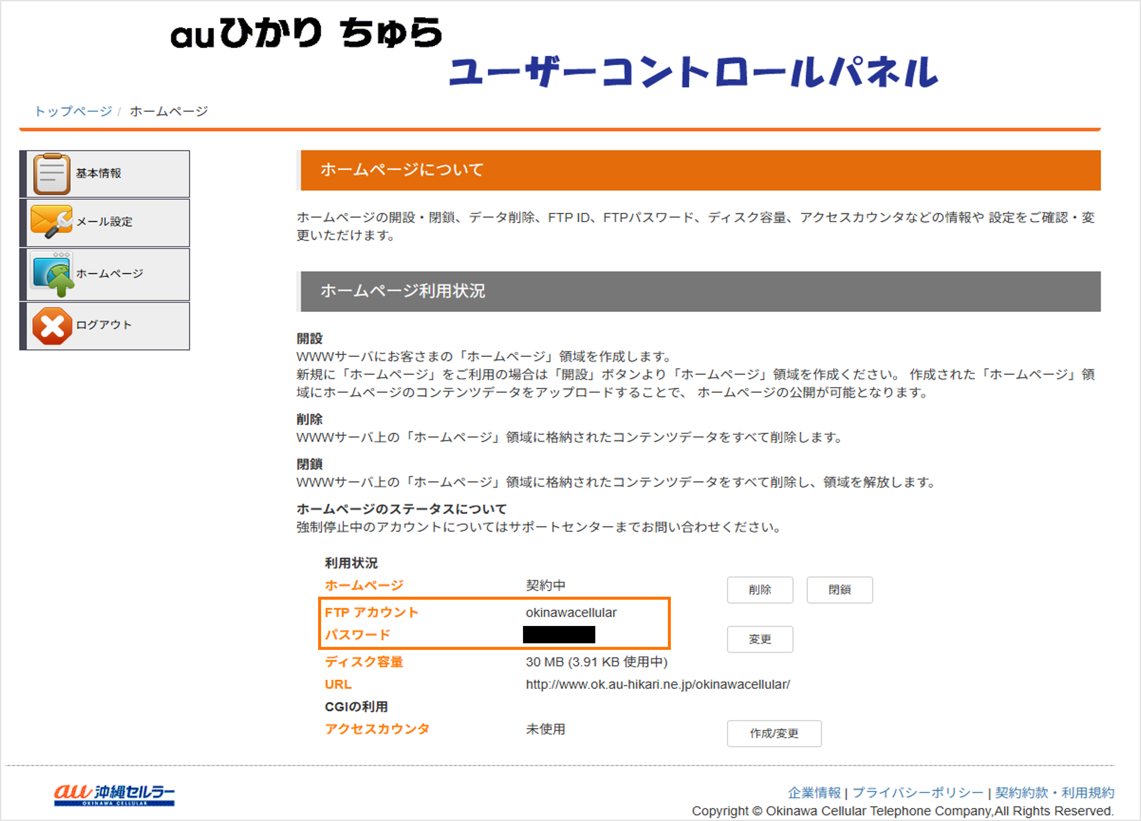Click the 30 MB disk usage value
This screenshot has height=821, width=1141.
click(597, 662)
